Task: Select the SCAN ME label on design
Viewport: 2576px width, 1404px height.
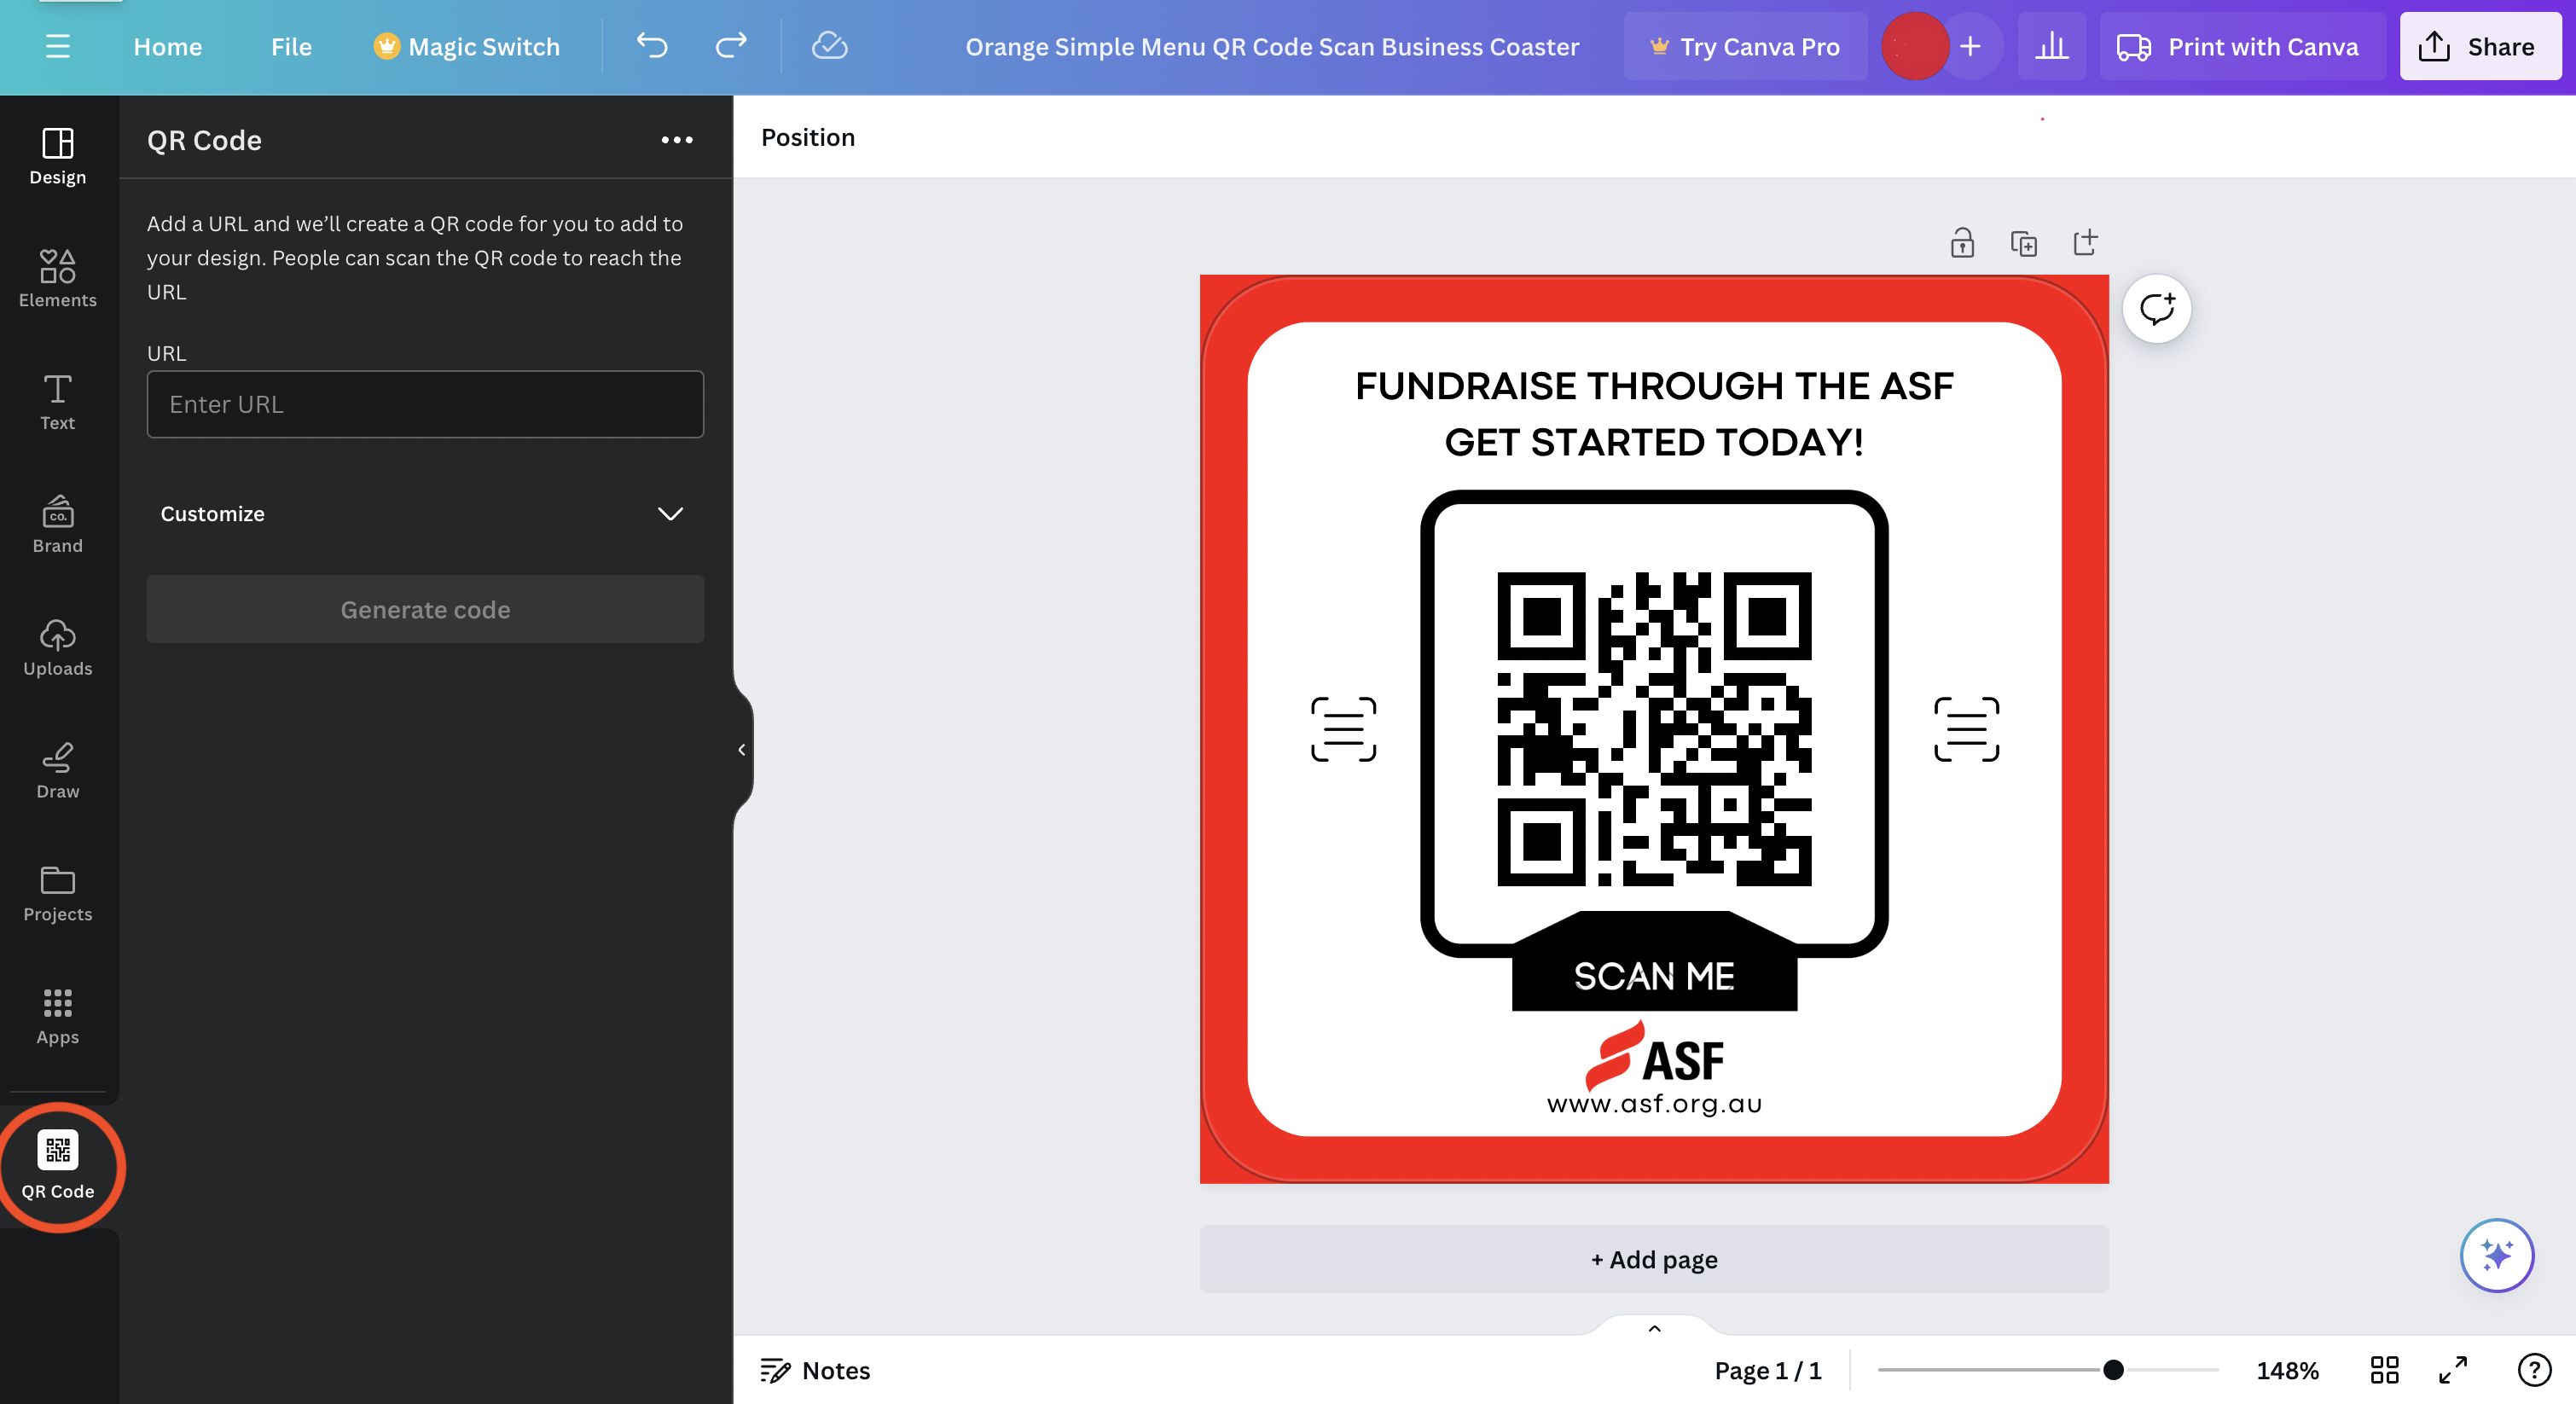Action: (x=1654, y=976)
